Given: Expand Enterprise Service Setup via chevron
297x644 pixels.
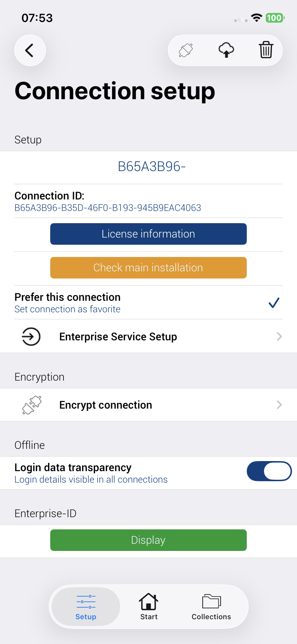Looking at the screenshot, I should [279, 337].
